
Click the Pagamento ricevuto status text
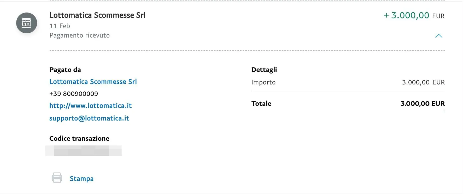pyautogui.click(x=80, y=35)
